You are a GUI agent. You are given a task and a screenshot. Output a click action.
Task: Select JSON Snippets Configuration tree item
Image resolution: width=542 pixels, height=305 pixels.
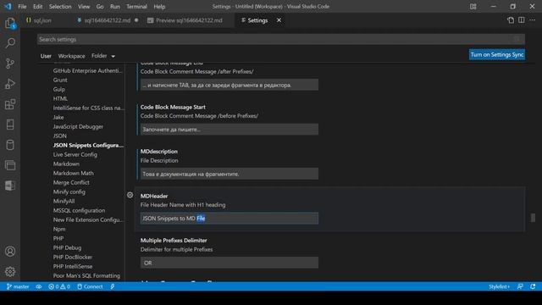(x=88, y=145)
